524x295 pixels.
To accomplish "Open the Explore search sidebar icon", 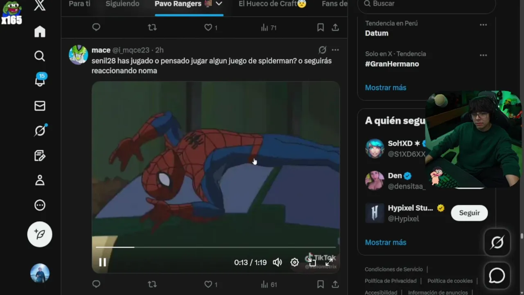I will coord(40,56).
